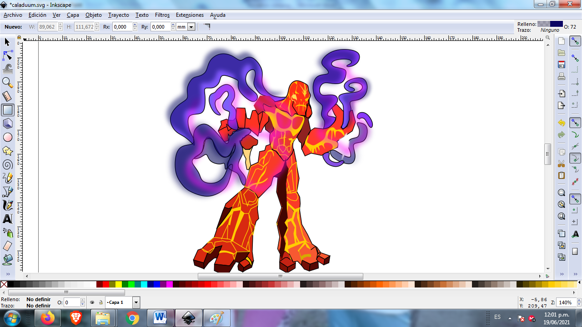Select the Calligraphy tool
The width and height of the screenshot is (582, 327).
click(7, 205)
